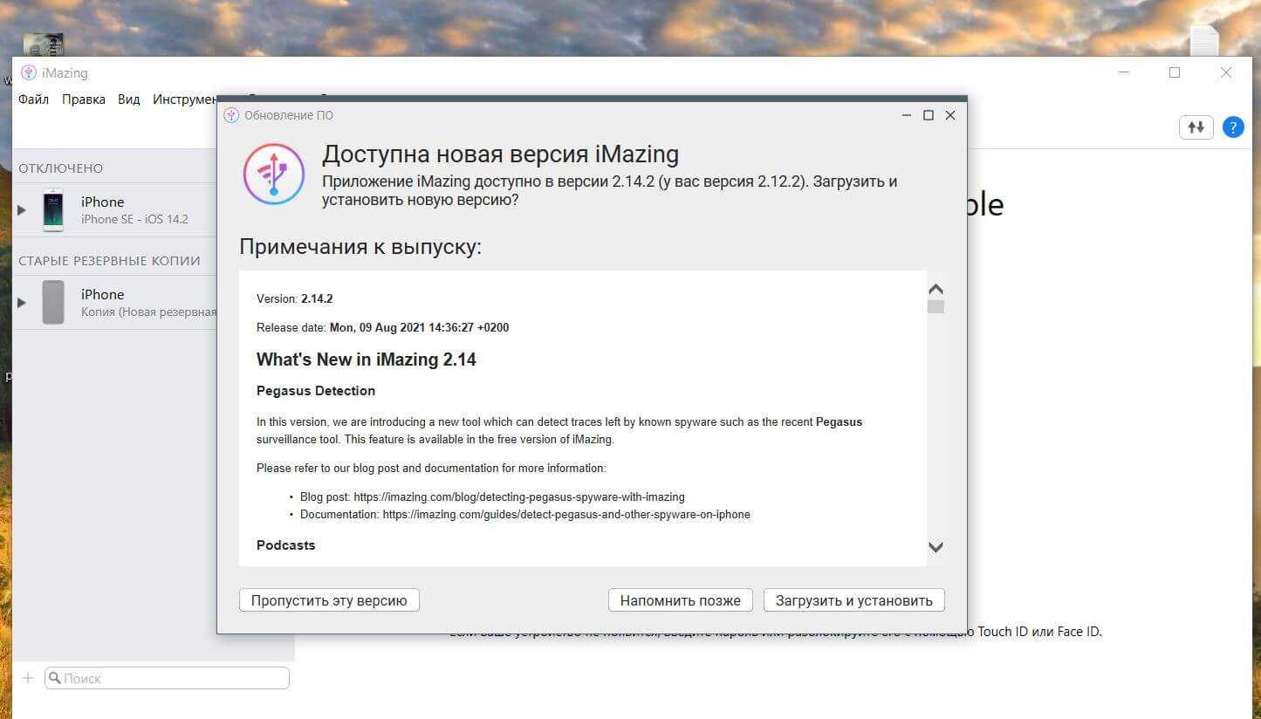
Task: Open the Файл menu
Action: tap(33, 99)
